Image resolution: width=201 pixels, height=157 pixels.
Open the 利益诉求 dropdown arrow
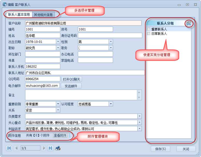click(x=139, y=129)
